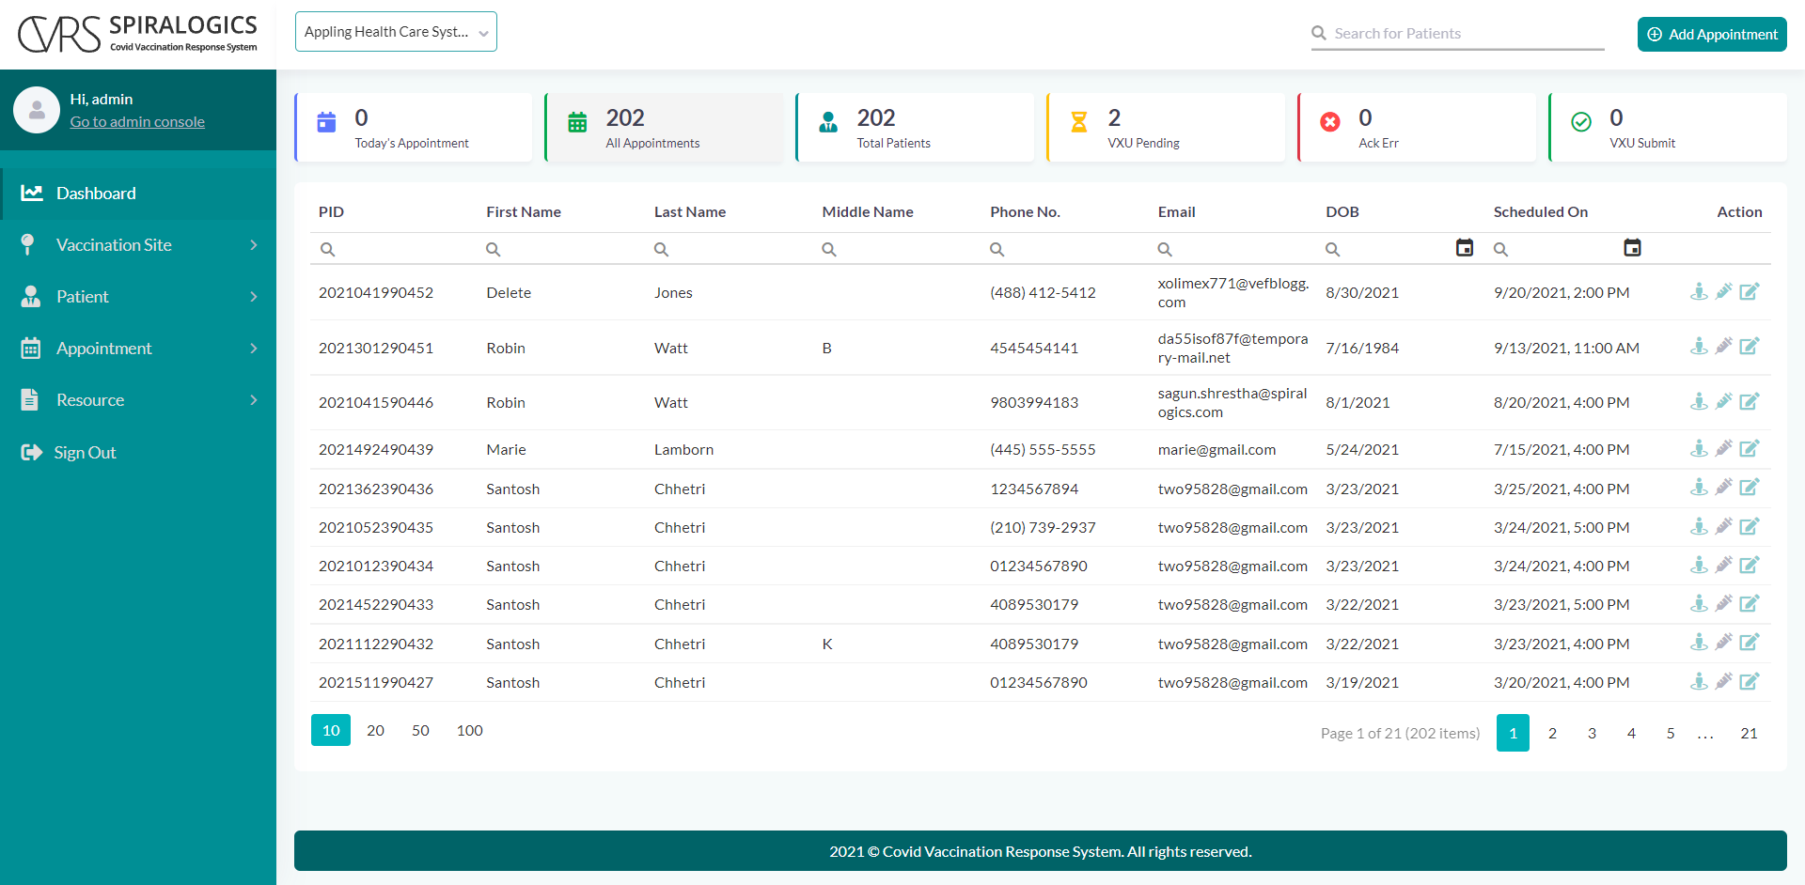Click the Add Appointment button

pyautogui.click(x=1712, y=34)
